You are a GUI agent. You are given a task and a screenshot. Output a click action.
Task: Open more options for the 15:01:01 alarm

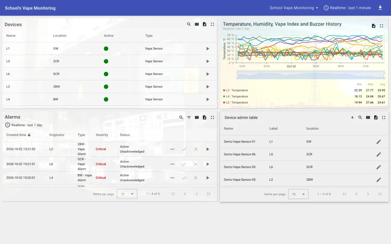tap(172, 164)
